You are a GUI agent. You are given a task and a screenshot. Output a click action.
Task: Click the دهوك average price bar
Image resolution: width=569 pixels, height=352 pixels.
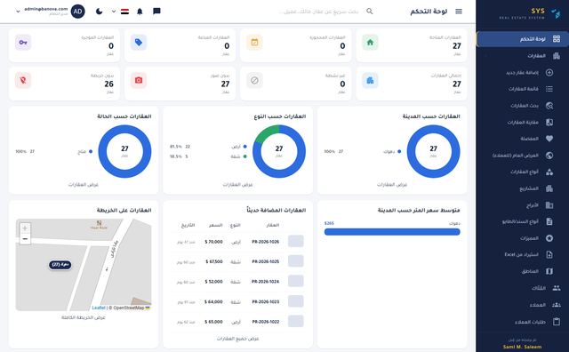coord(392,232)
